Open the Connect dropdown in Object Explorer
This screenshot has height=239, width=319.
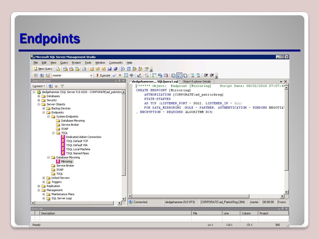pyautogui.click(x=39, y=86)
